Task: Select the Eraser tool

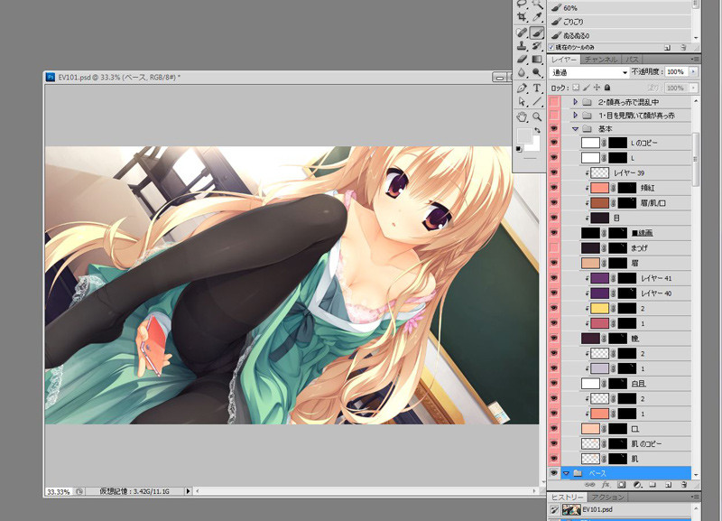Action: [x=522, y=59]
